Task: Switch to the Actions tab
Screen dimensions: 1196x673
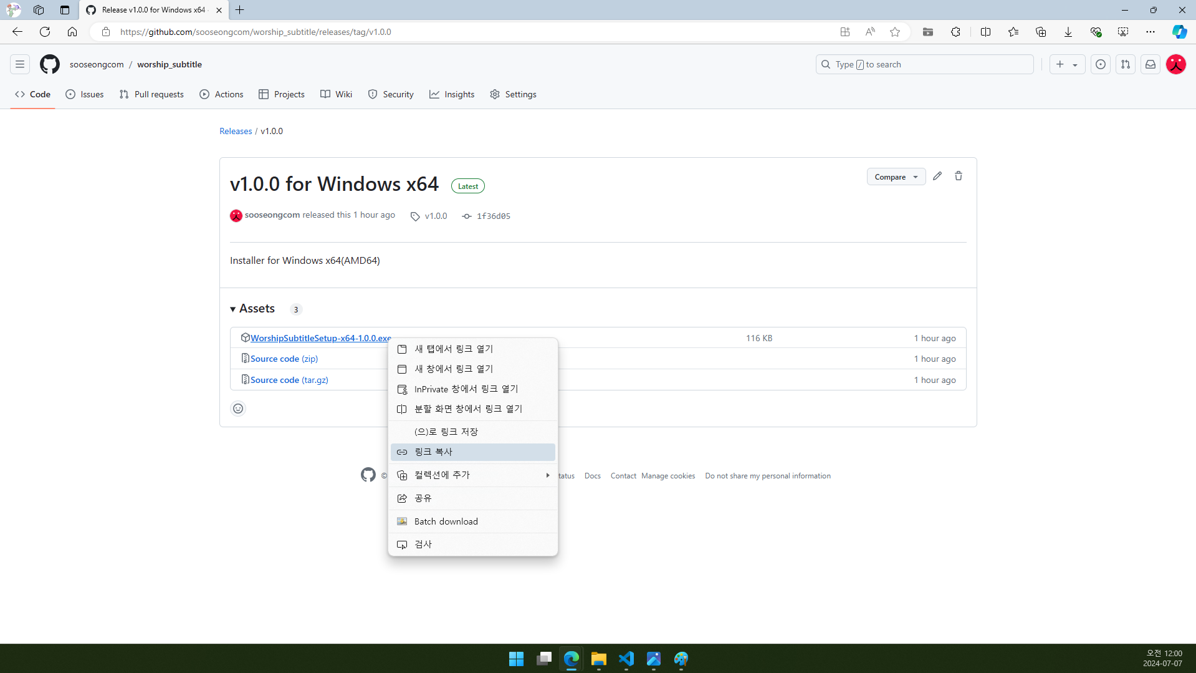Action: pyautogui.click(x=221, y=94)
